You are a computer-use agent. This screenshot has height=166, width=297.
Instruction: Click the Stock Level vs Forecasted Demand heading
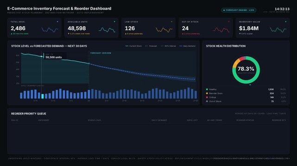pos(49,46)
